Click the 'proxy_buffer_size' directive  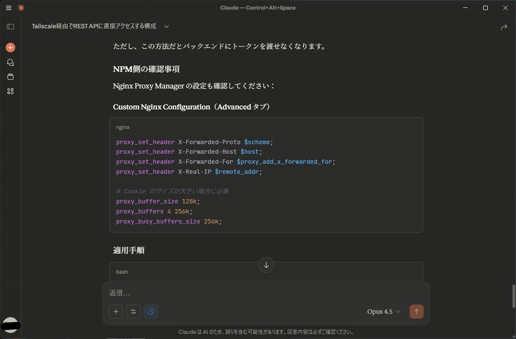click(147, 201)
